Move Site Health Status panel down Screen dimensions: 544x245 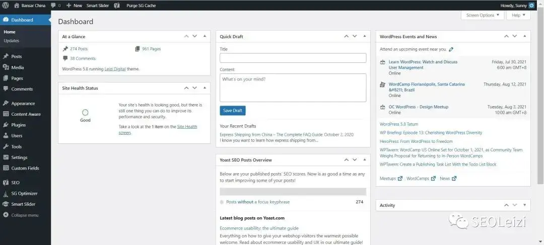pos(195,88)
